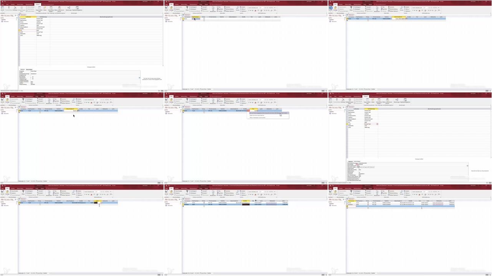Toggle Firma checkbox of Rene in bottom-left screenshot
Image resolution: width=492 pixels, height=276 pixels.
40,203
